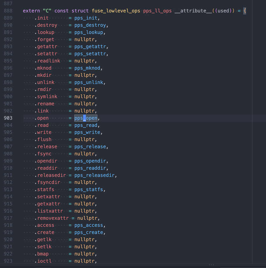Viewport: 266px width, 268px height.
Task: Click pps_lookup function reference
Action: pos(88,32)
